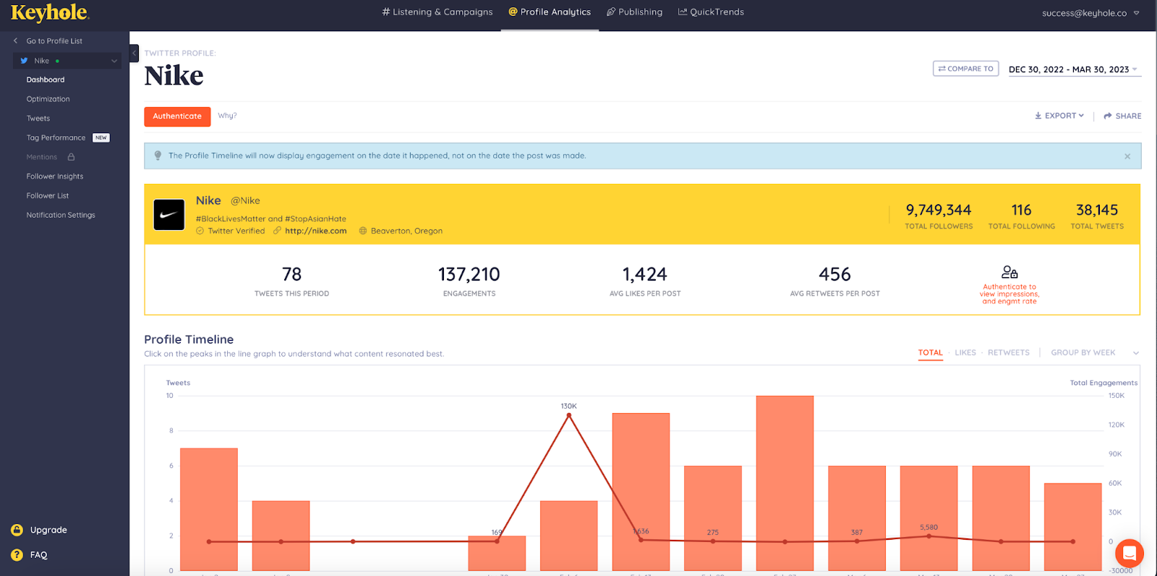
Task: Select Follower List in the sidebar
Action: tap(48, 196)
